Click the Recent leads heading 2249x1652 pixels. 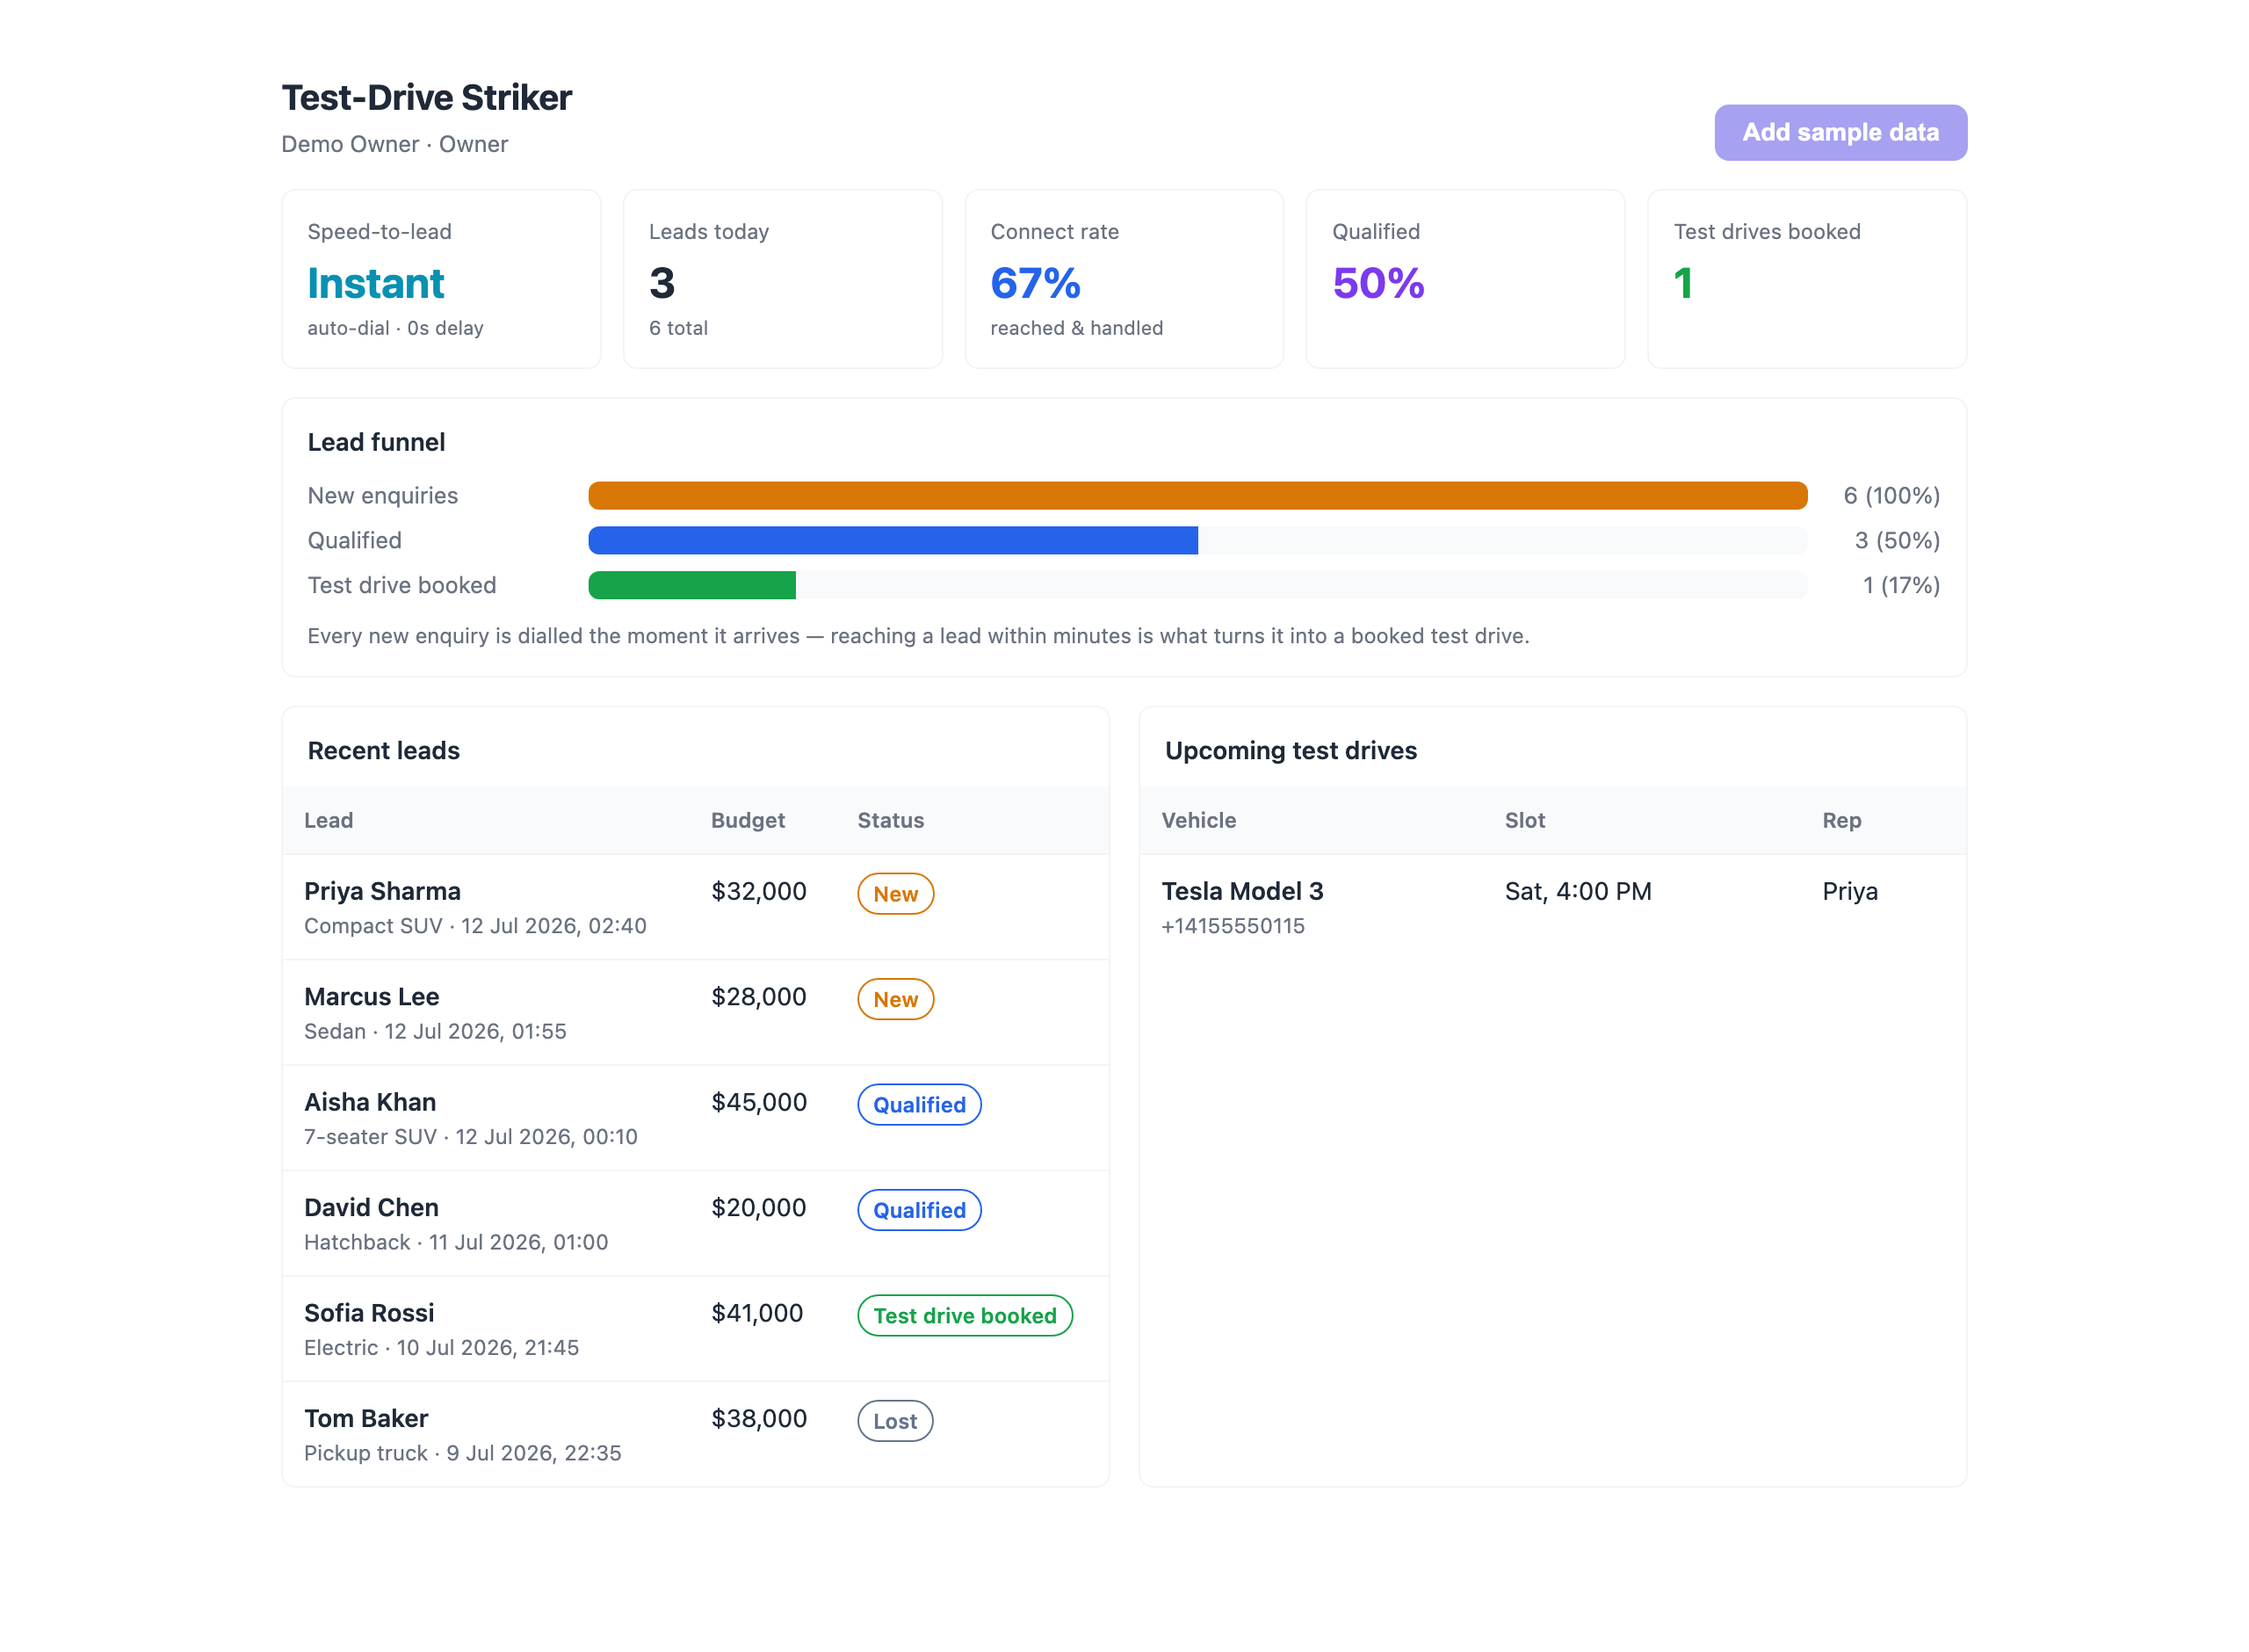384,751
